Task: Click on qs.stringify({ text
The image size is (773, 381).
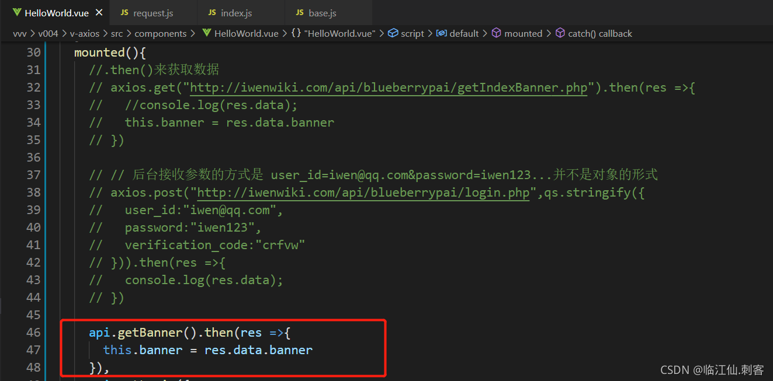Action: [x=595, y=193]
